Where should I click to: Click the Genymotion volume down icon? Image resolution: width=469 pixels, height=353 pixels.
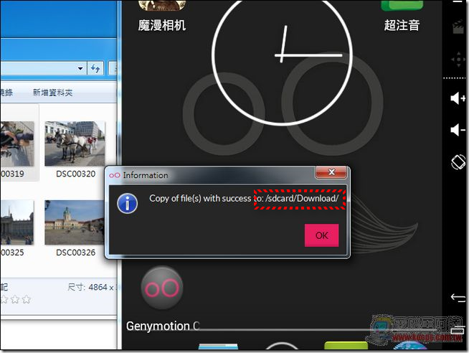point(458,130)
